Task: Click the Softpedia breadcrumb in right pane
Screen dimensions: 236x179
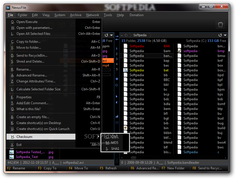Action: click(140, 35)
